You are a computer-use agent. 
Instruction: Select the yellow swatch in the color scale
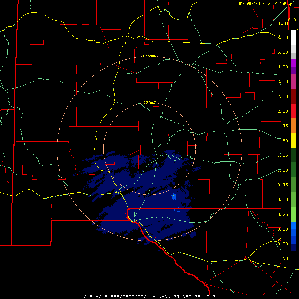(x=293, y=141)
